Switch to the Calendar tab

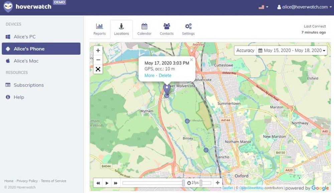pyautogui.click(x=144, y=29)
